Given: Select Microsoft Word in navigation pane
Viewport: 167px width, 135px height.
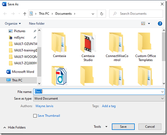Looking at the screenshot, I should 20,72.
